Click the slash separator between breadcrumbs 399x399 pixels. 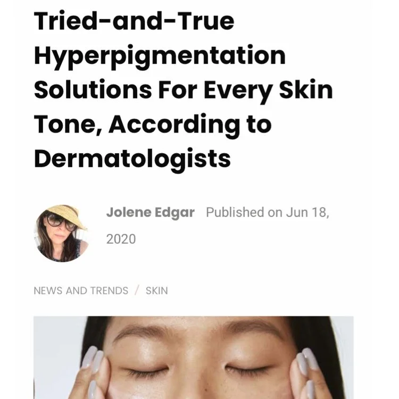(137, 290)
